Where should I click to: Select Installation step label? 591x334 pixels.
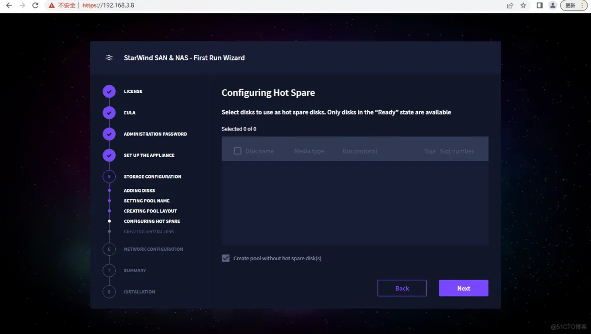click(139, 292)
